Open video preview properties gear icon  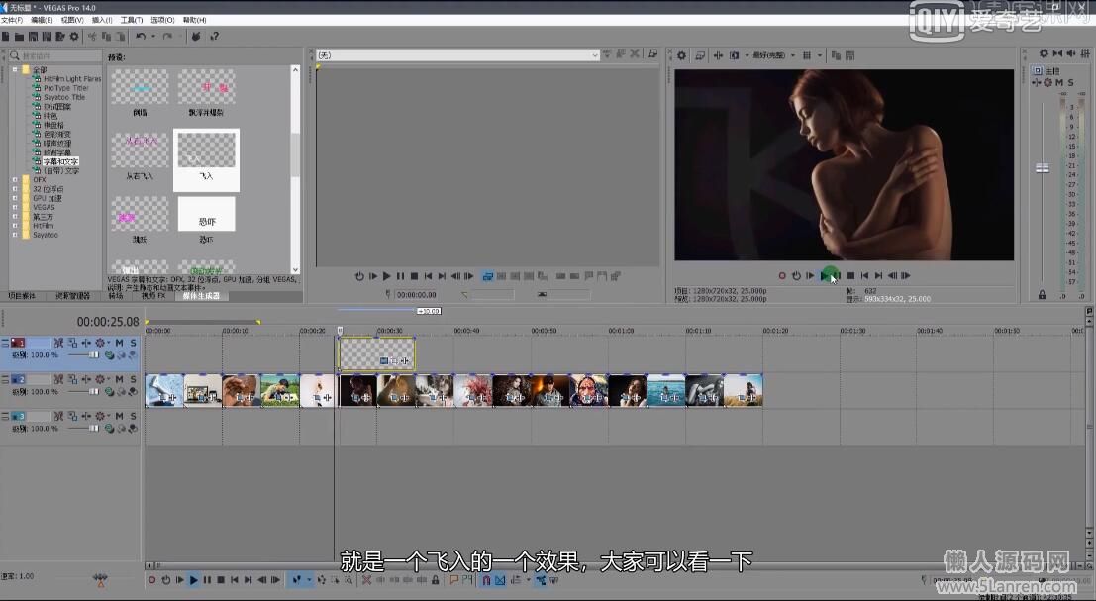(681, 55)
